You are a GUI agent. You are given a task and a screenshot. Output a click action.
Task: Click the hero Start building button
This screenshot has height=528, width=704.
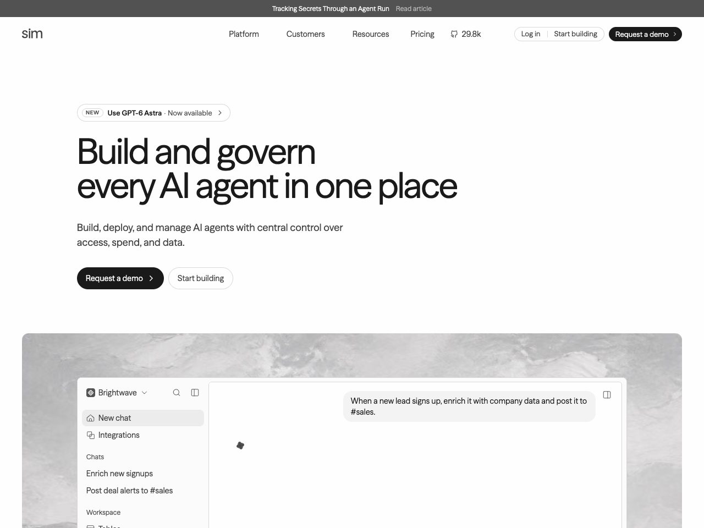(201, 278)
